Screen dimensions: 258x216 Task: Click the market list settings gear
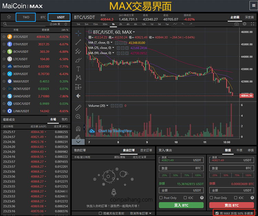point(66,24)
